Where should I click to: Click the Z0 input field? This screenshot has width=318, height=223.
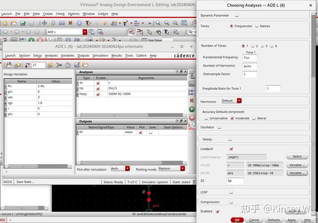click(x=235, y=181)
